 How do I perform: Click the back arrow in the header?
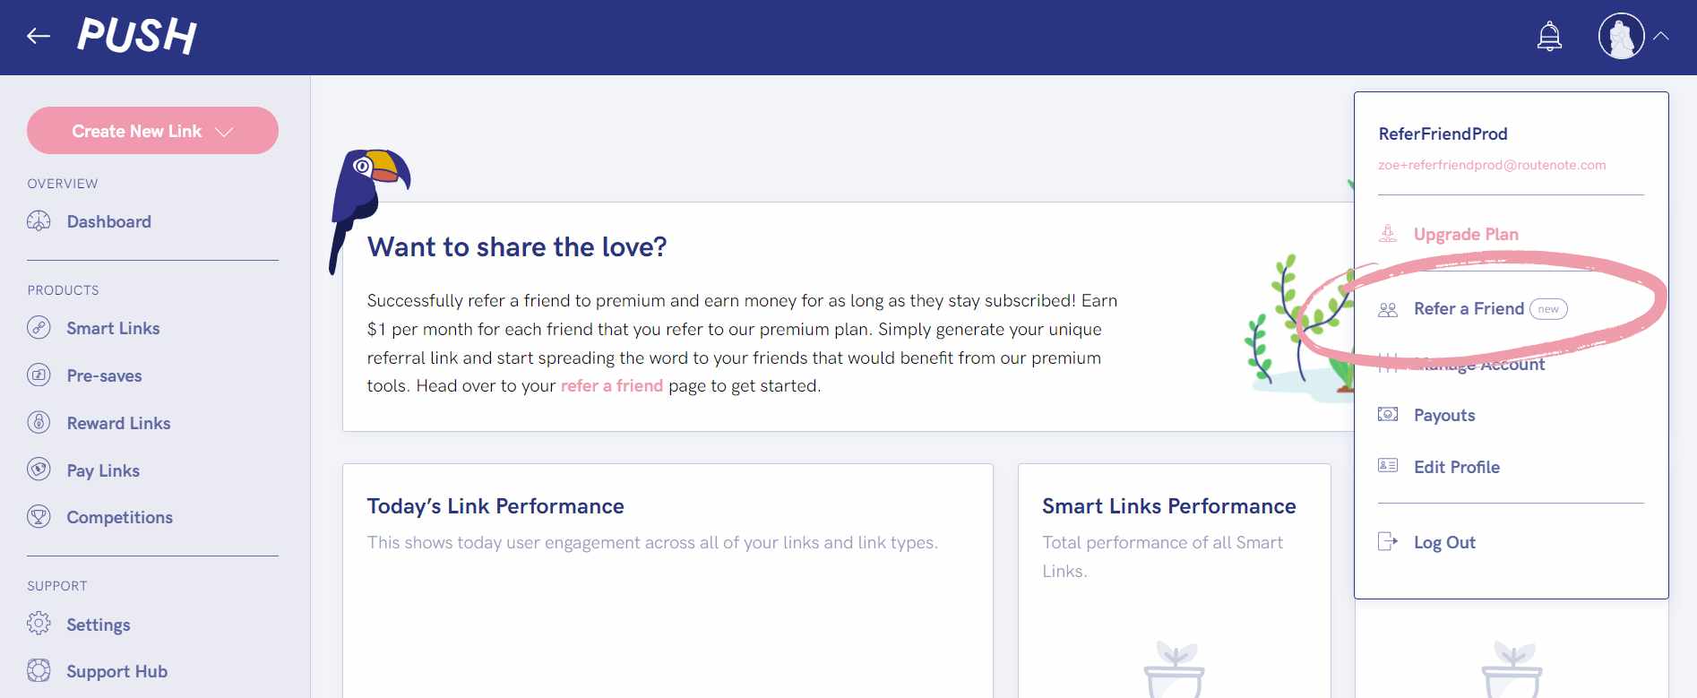coord(36,35)
